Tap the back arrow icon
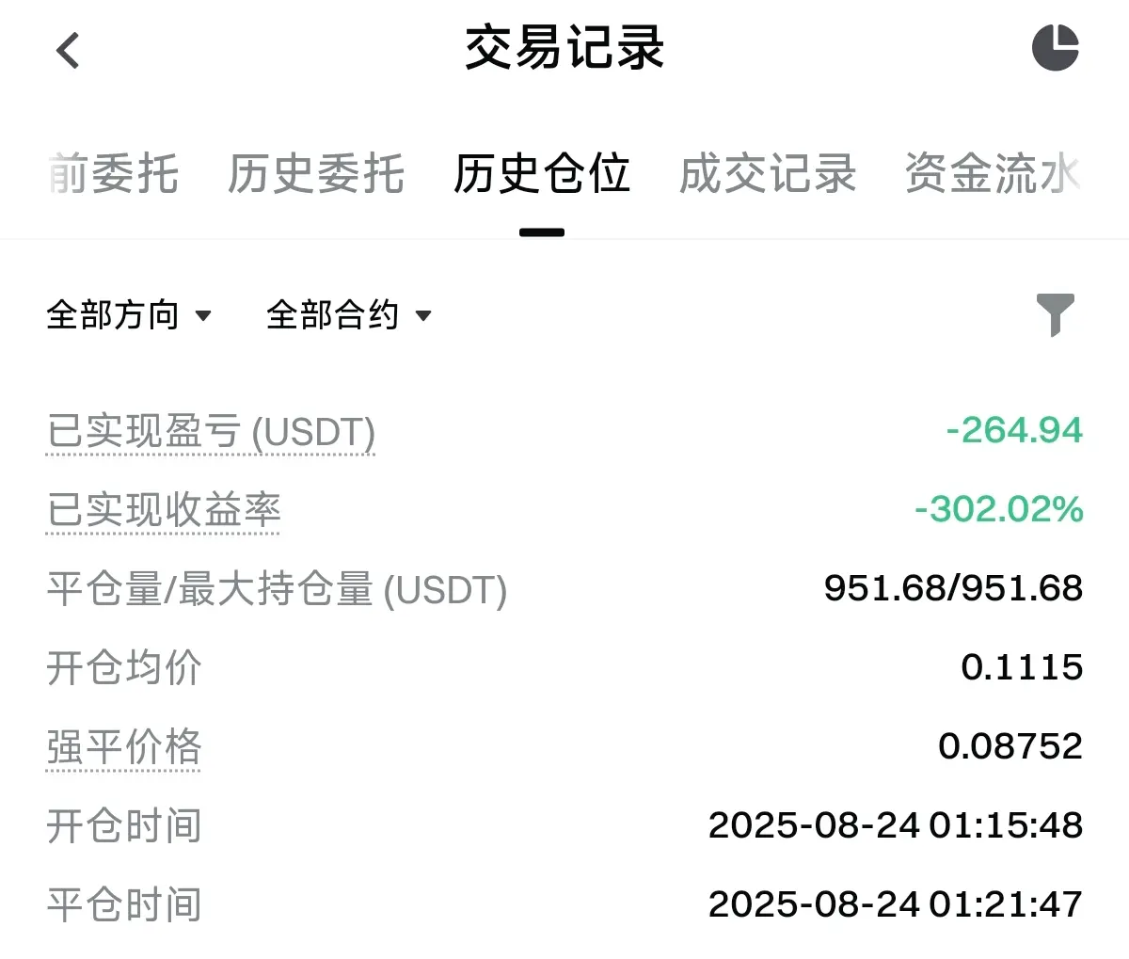The image size is (1129, 959). 68,51
